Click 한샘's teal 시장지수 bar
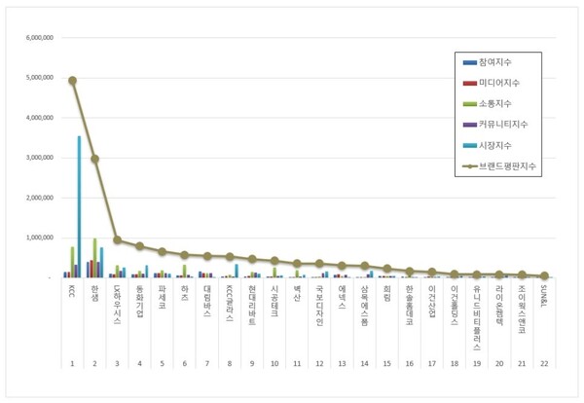The height and width of the screenshot is (403, 584). (x=101, y=262)
